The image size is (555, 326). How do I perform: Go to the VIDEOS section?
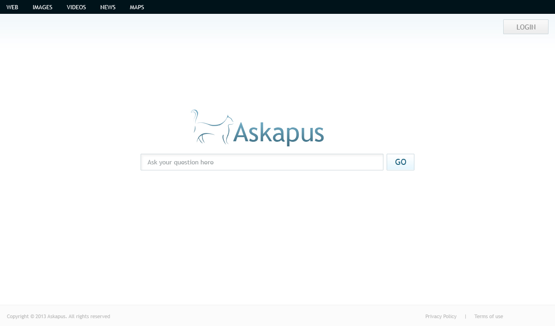click(76, 7)
